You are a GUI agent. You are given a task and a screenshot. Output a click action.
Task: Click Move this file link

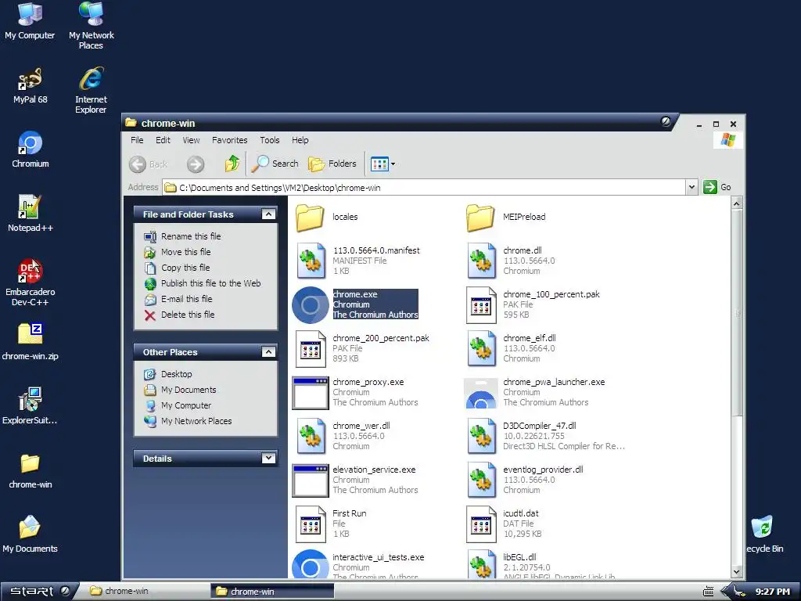185,252
